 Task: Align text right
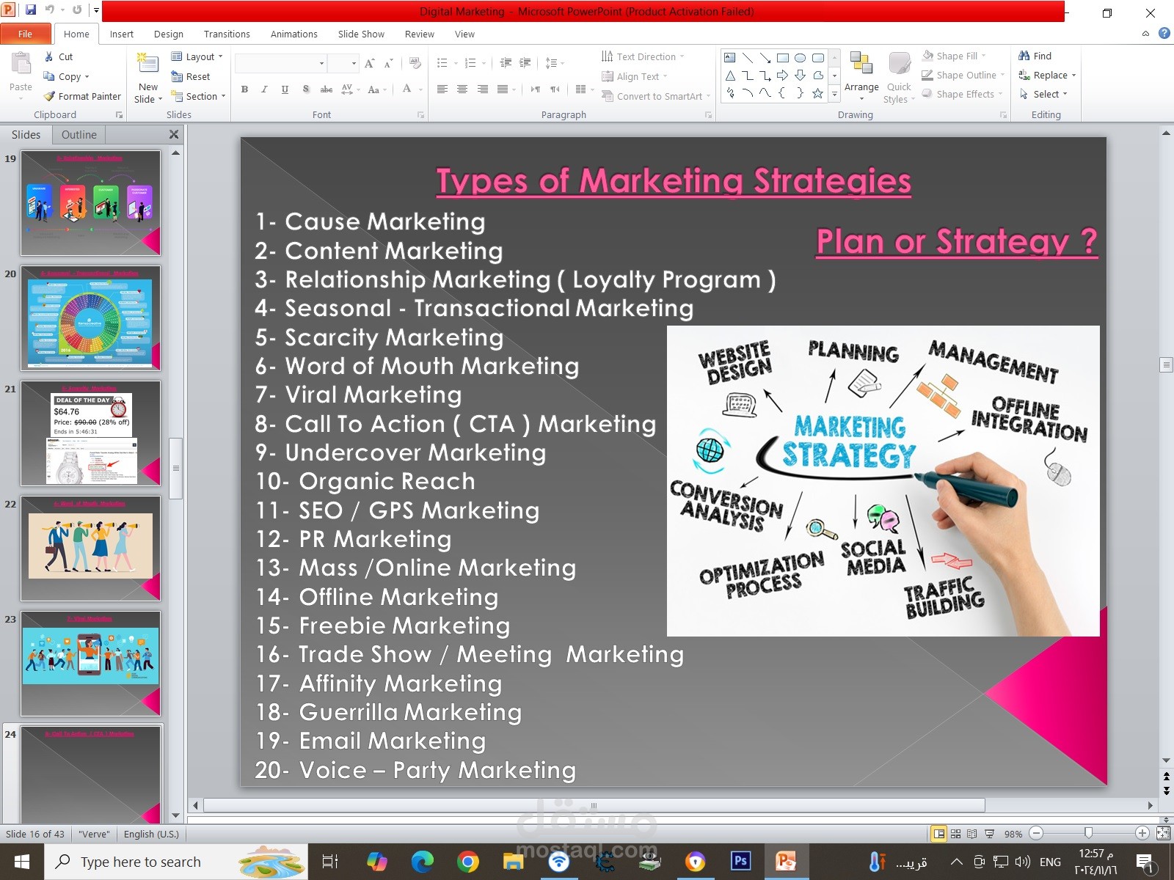tap(483, 89)
